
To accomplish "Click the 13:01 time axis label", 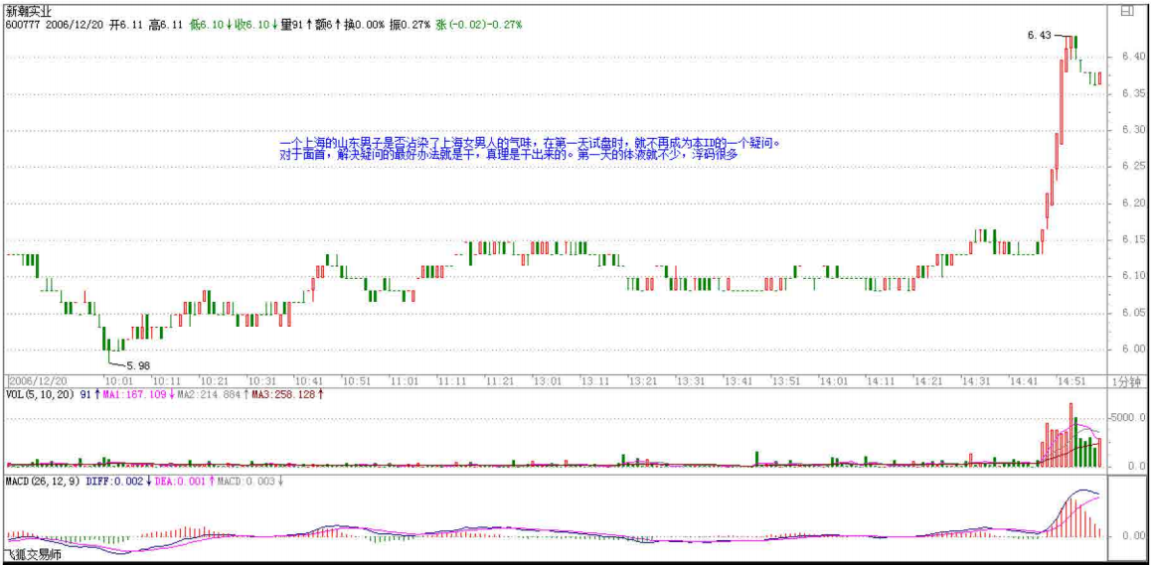I will 546,381.
